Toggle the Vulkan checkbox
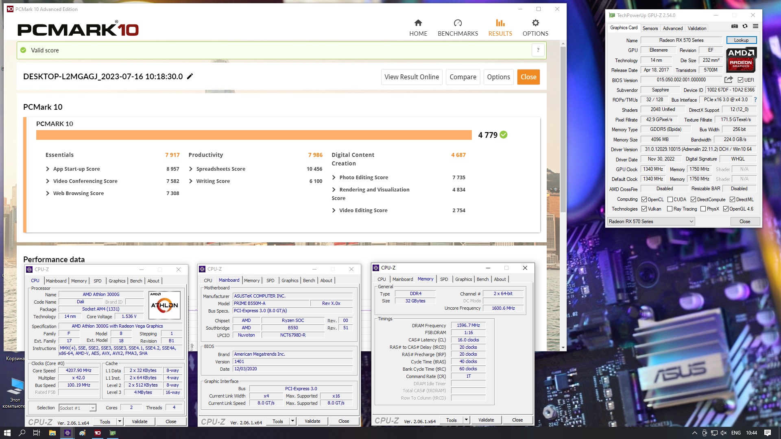 click(644, 209)
